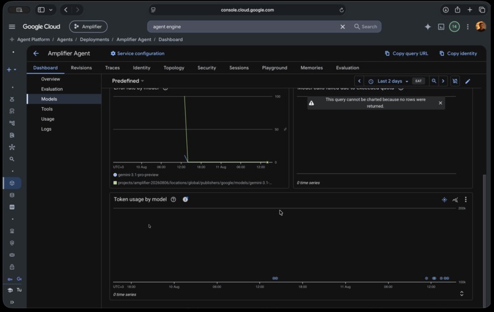494x312 pixels.
Task: Activate Cloud Shell terminal icon
Action: [441, 27]
